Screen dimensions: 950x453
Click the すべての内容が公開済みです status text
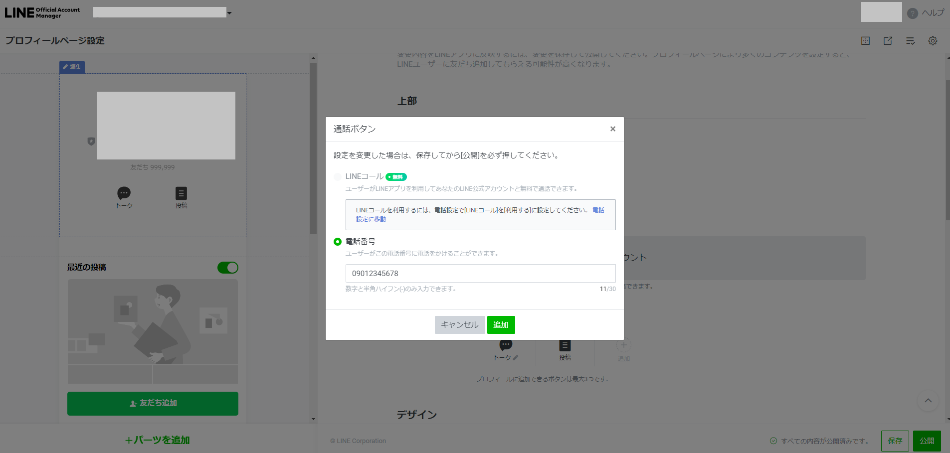coord(825,441)
